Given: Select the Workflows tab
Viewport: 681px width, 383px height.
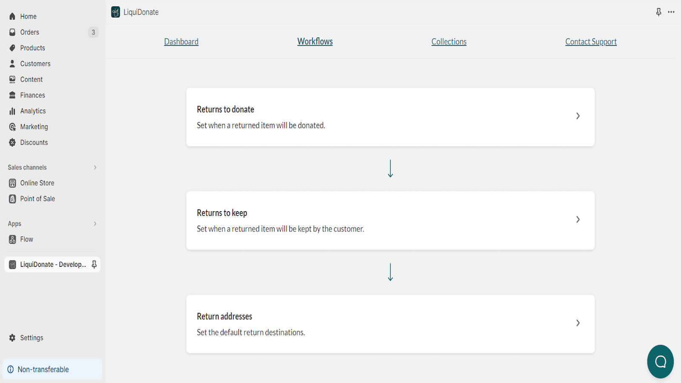Looking at the screenshot, I should (x=315, y=42).
